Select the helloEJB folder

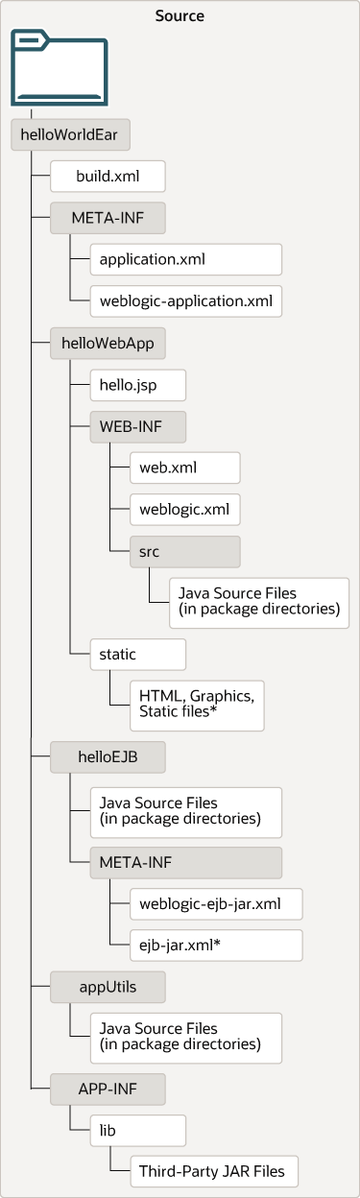point(108,757)
